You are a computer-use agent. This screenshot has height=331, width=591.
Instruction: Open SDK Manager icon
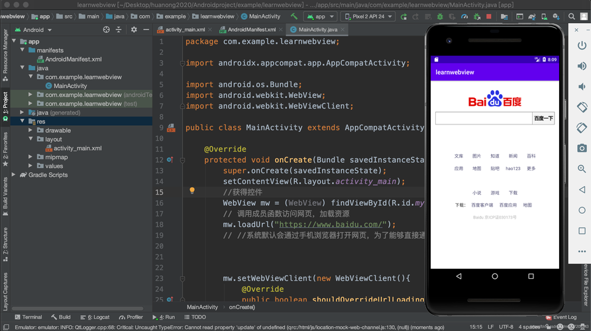[x=556, y=17]
